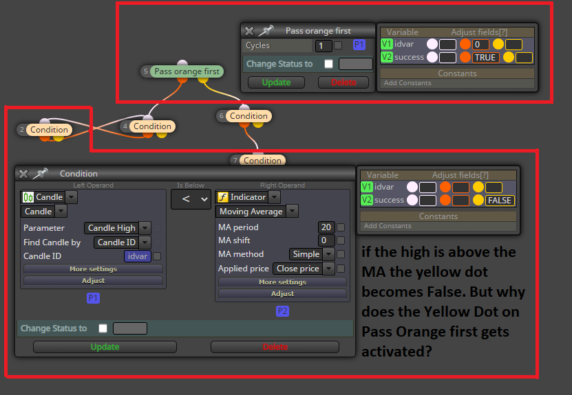
Task: Open More settings under Left Operand
Action: coord(94,269)
